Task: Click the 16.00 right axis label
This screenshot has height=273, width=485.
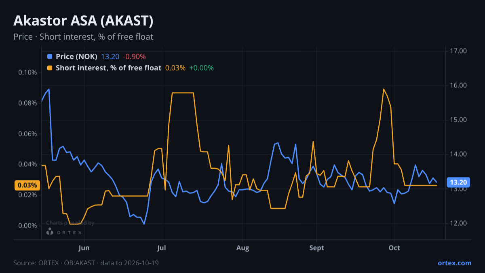Action: (459, 85)
